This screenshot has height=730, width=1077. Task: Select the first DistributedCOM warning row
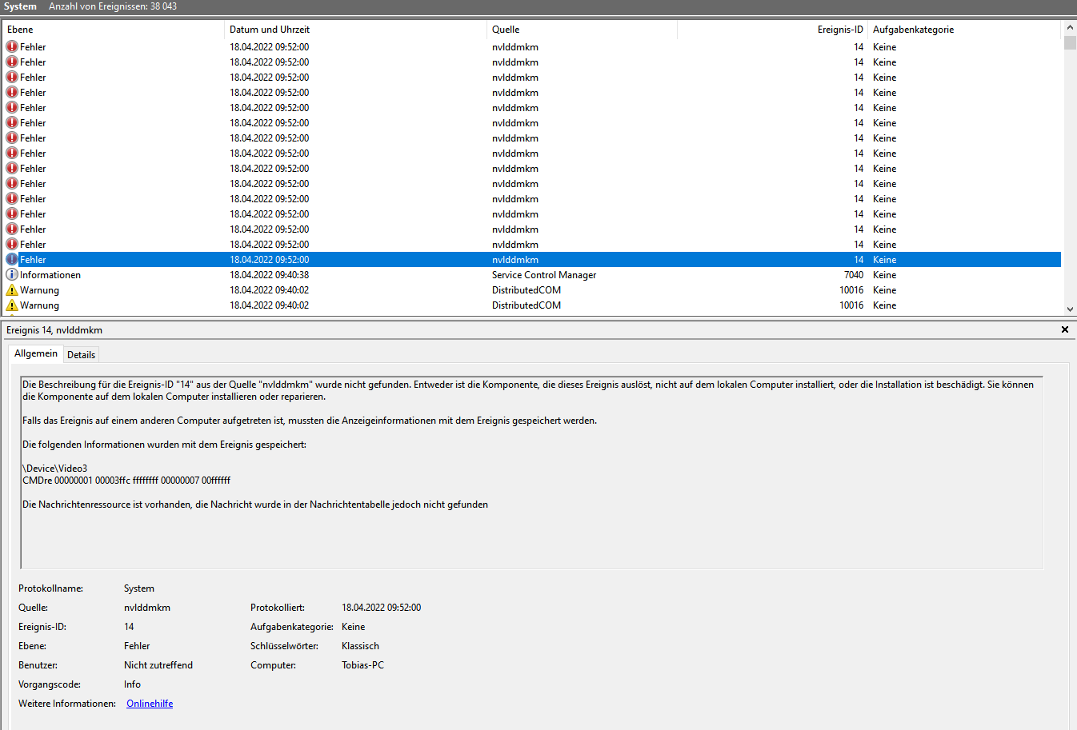[x=526, y=290]
